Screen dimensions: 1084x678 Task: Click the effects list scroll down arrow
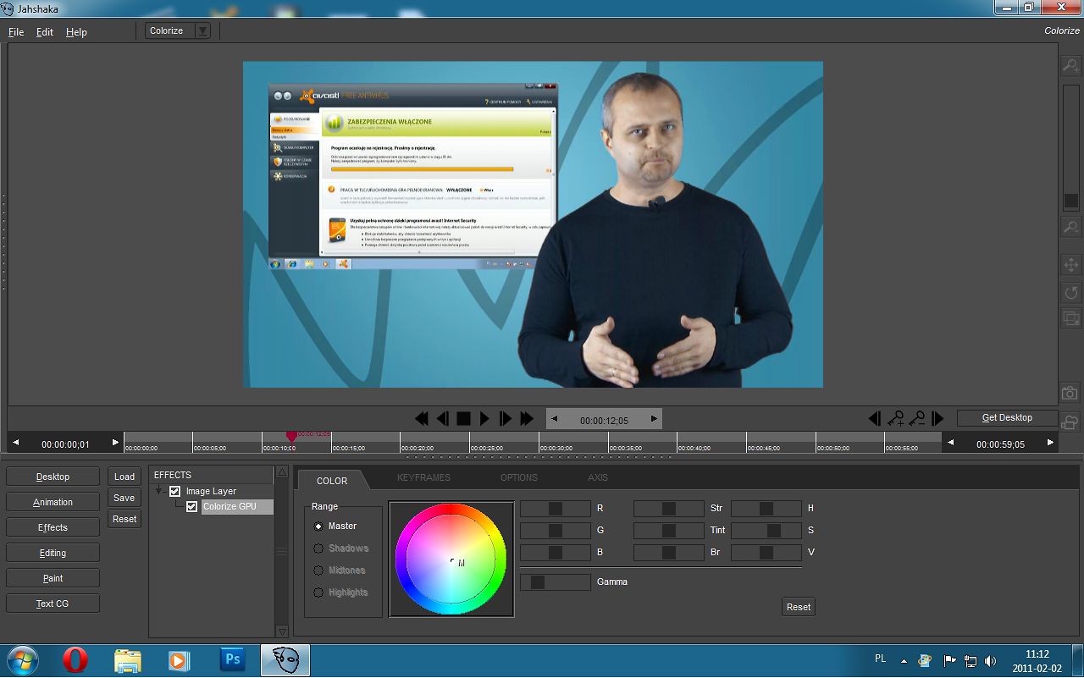coord(282,631)
